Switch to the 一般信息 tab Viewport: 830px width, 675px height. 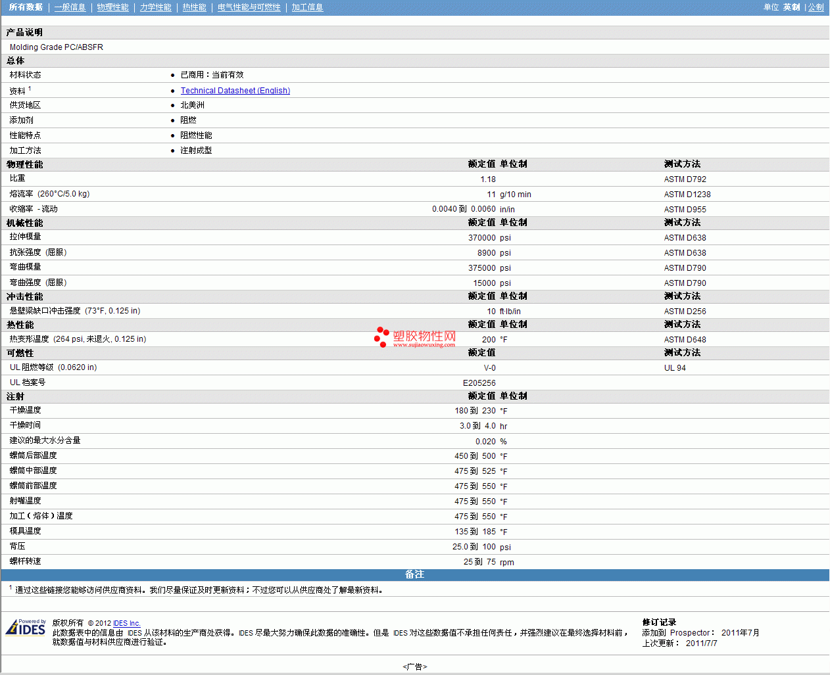[x=70, y=7]
